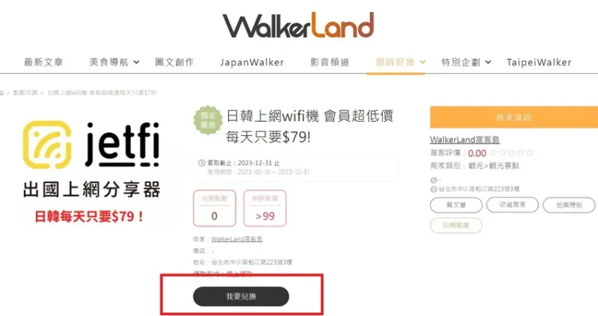This screenshot has width=598, height=316.
Task: Click the 寫文章 button
Action: (x=456, y=205)
